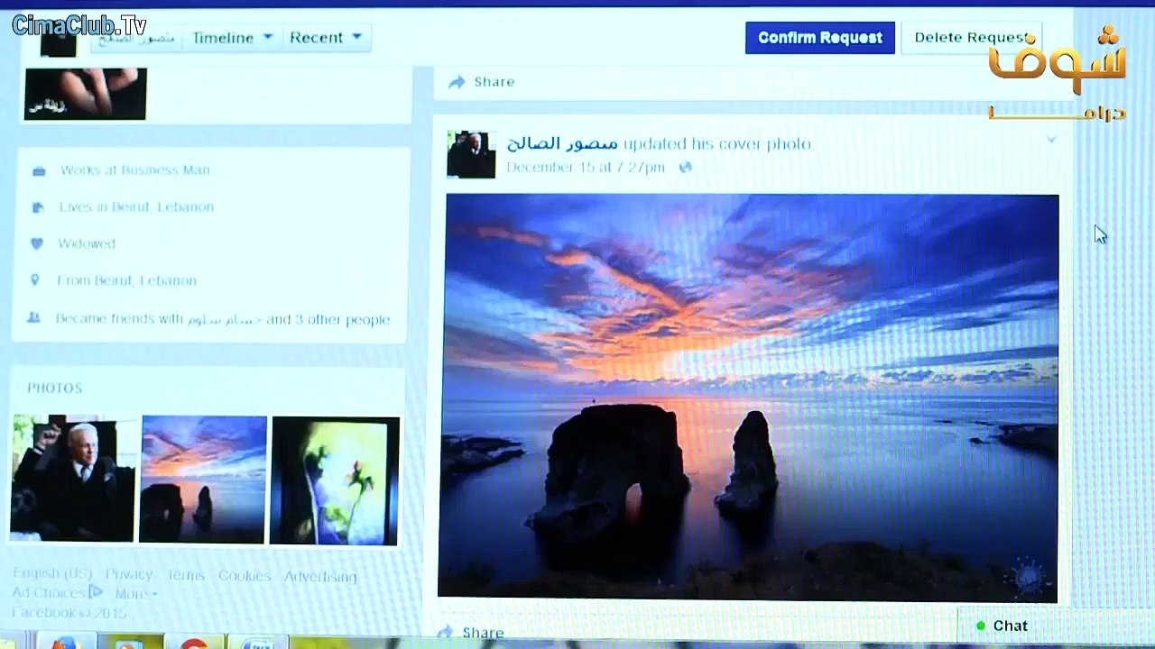Screen dimensions: 1155x649
Task: Open the December 15 timestamp link
Action: point(586,168)
